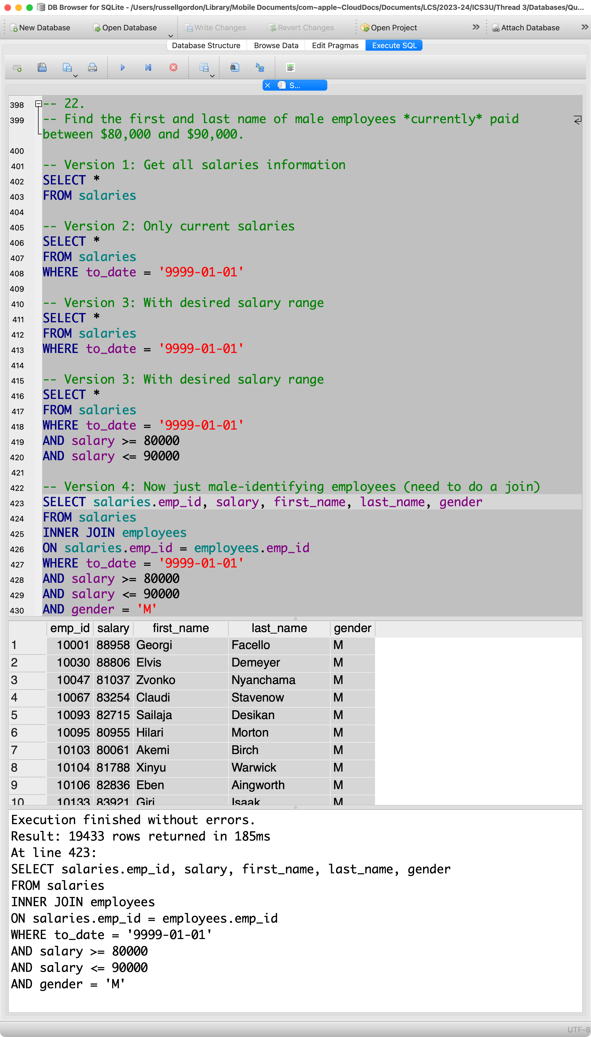Open a new SQL tab

coord(17,68)
